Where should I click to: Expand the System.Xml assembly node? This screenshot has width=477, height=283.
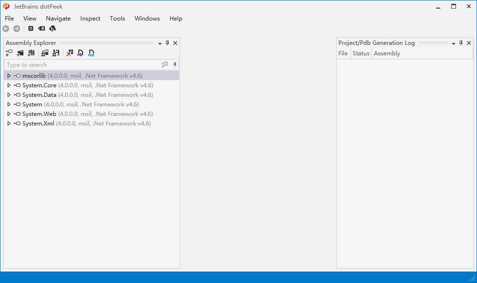[x=9, y=124]
